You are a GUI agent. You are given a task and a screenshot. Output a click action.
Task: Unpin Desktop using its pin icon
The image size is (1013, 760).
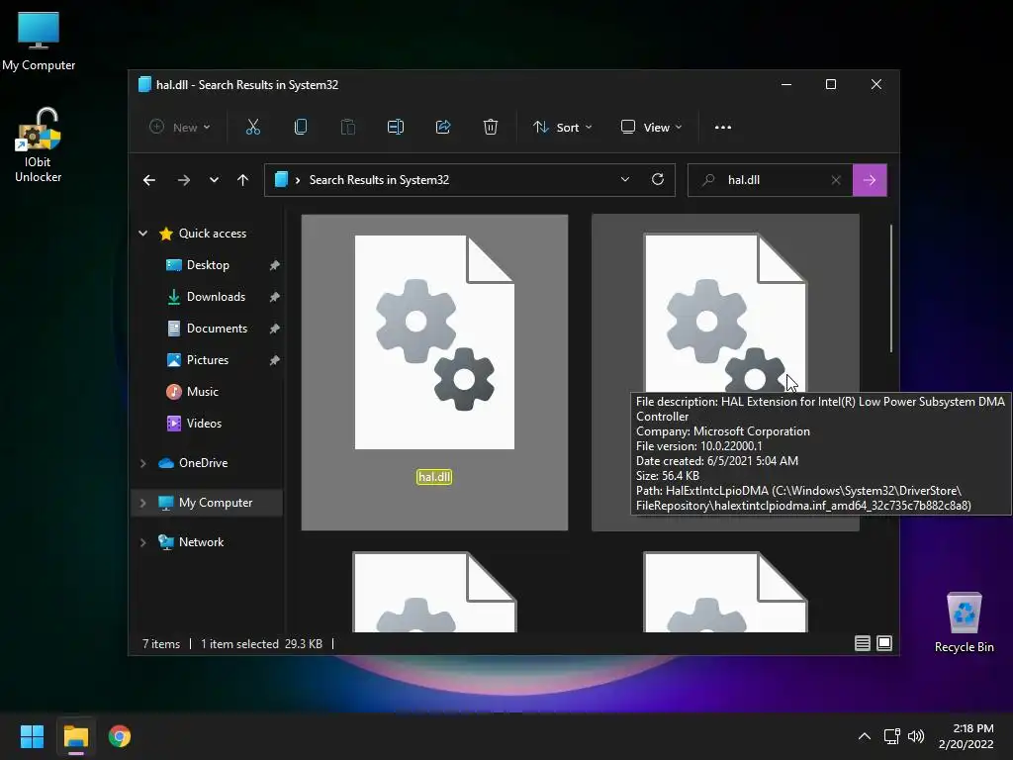coord(275,265)
